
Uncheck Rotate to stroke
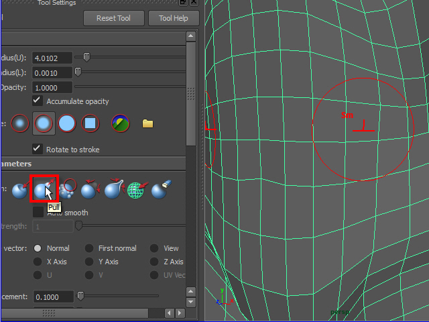pos(38,149)
